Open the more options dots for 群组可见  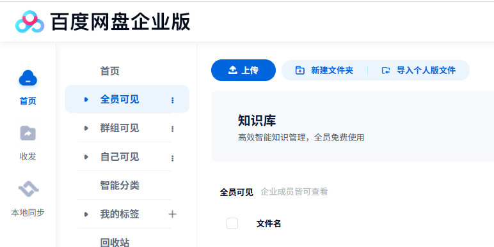coord(172,129)
